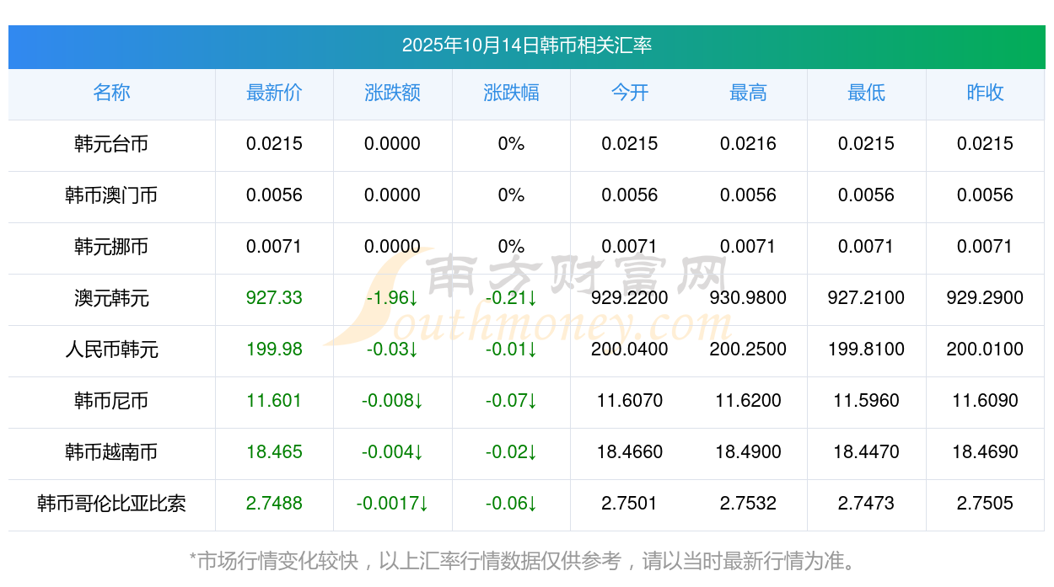Click the 韩币尼币 row name
Viewport: 1054px width, 587px height.
pyautogui.click(x=111, y=401)
